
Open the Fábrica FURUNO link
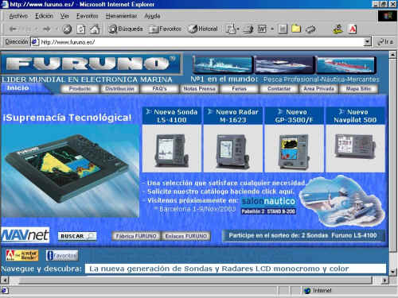coord(136,236)
